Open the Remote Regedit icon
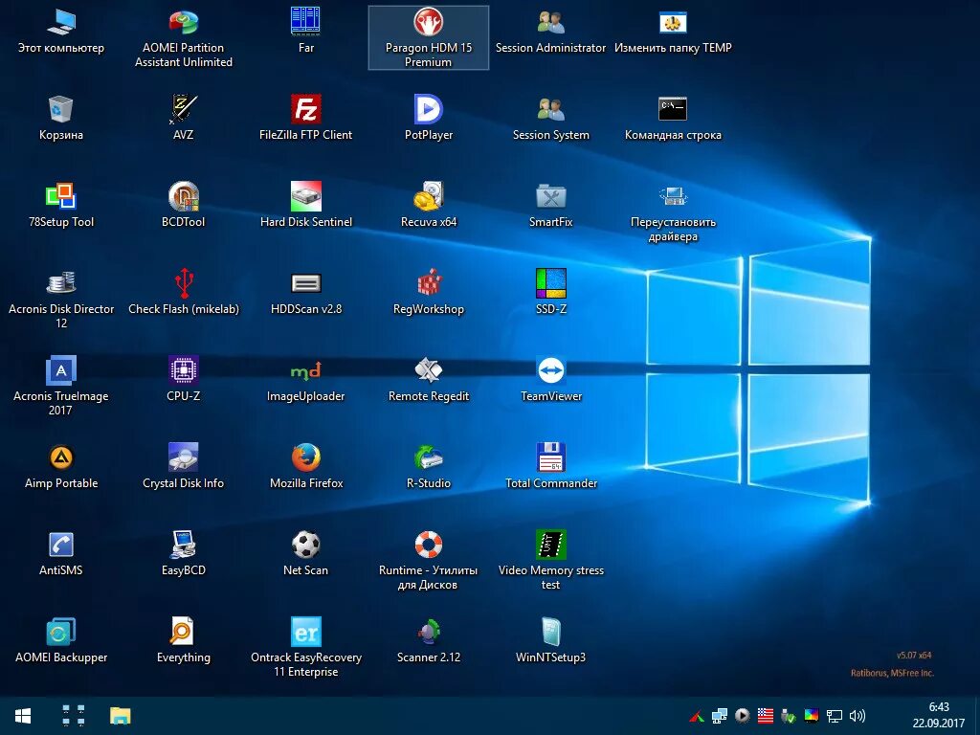Screen dimensions: 980x735 pyautogui.click(x=428, y=379)
